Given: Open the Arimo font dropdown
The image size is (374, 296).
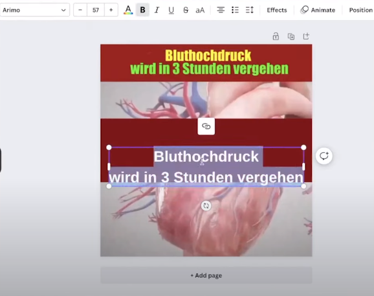Looking at the screenshot, I should click(x=34, y=10).
